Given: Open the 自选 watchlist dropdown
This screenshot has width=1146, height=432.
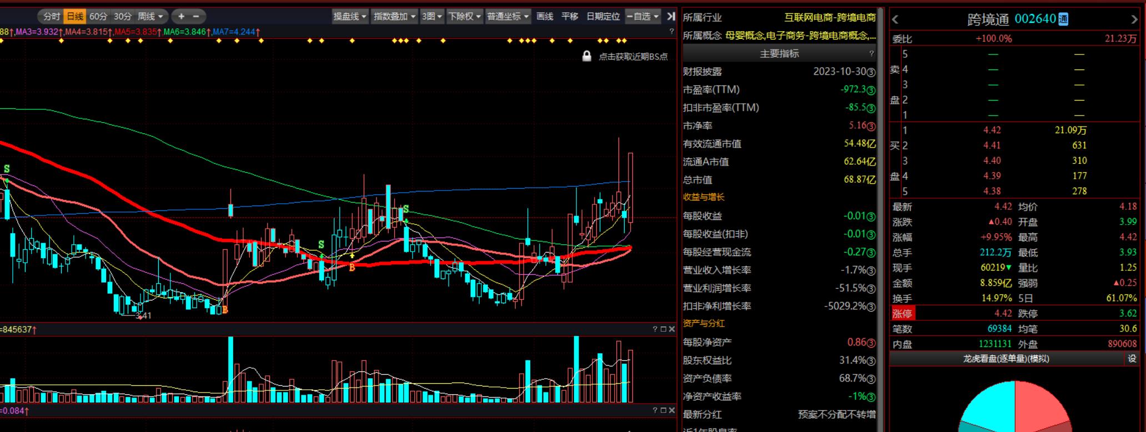Looking at the screenshot, I should point(642,17).
